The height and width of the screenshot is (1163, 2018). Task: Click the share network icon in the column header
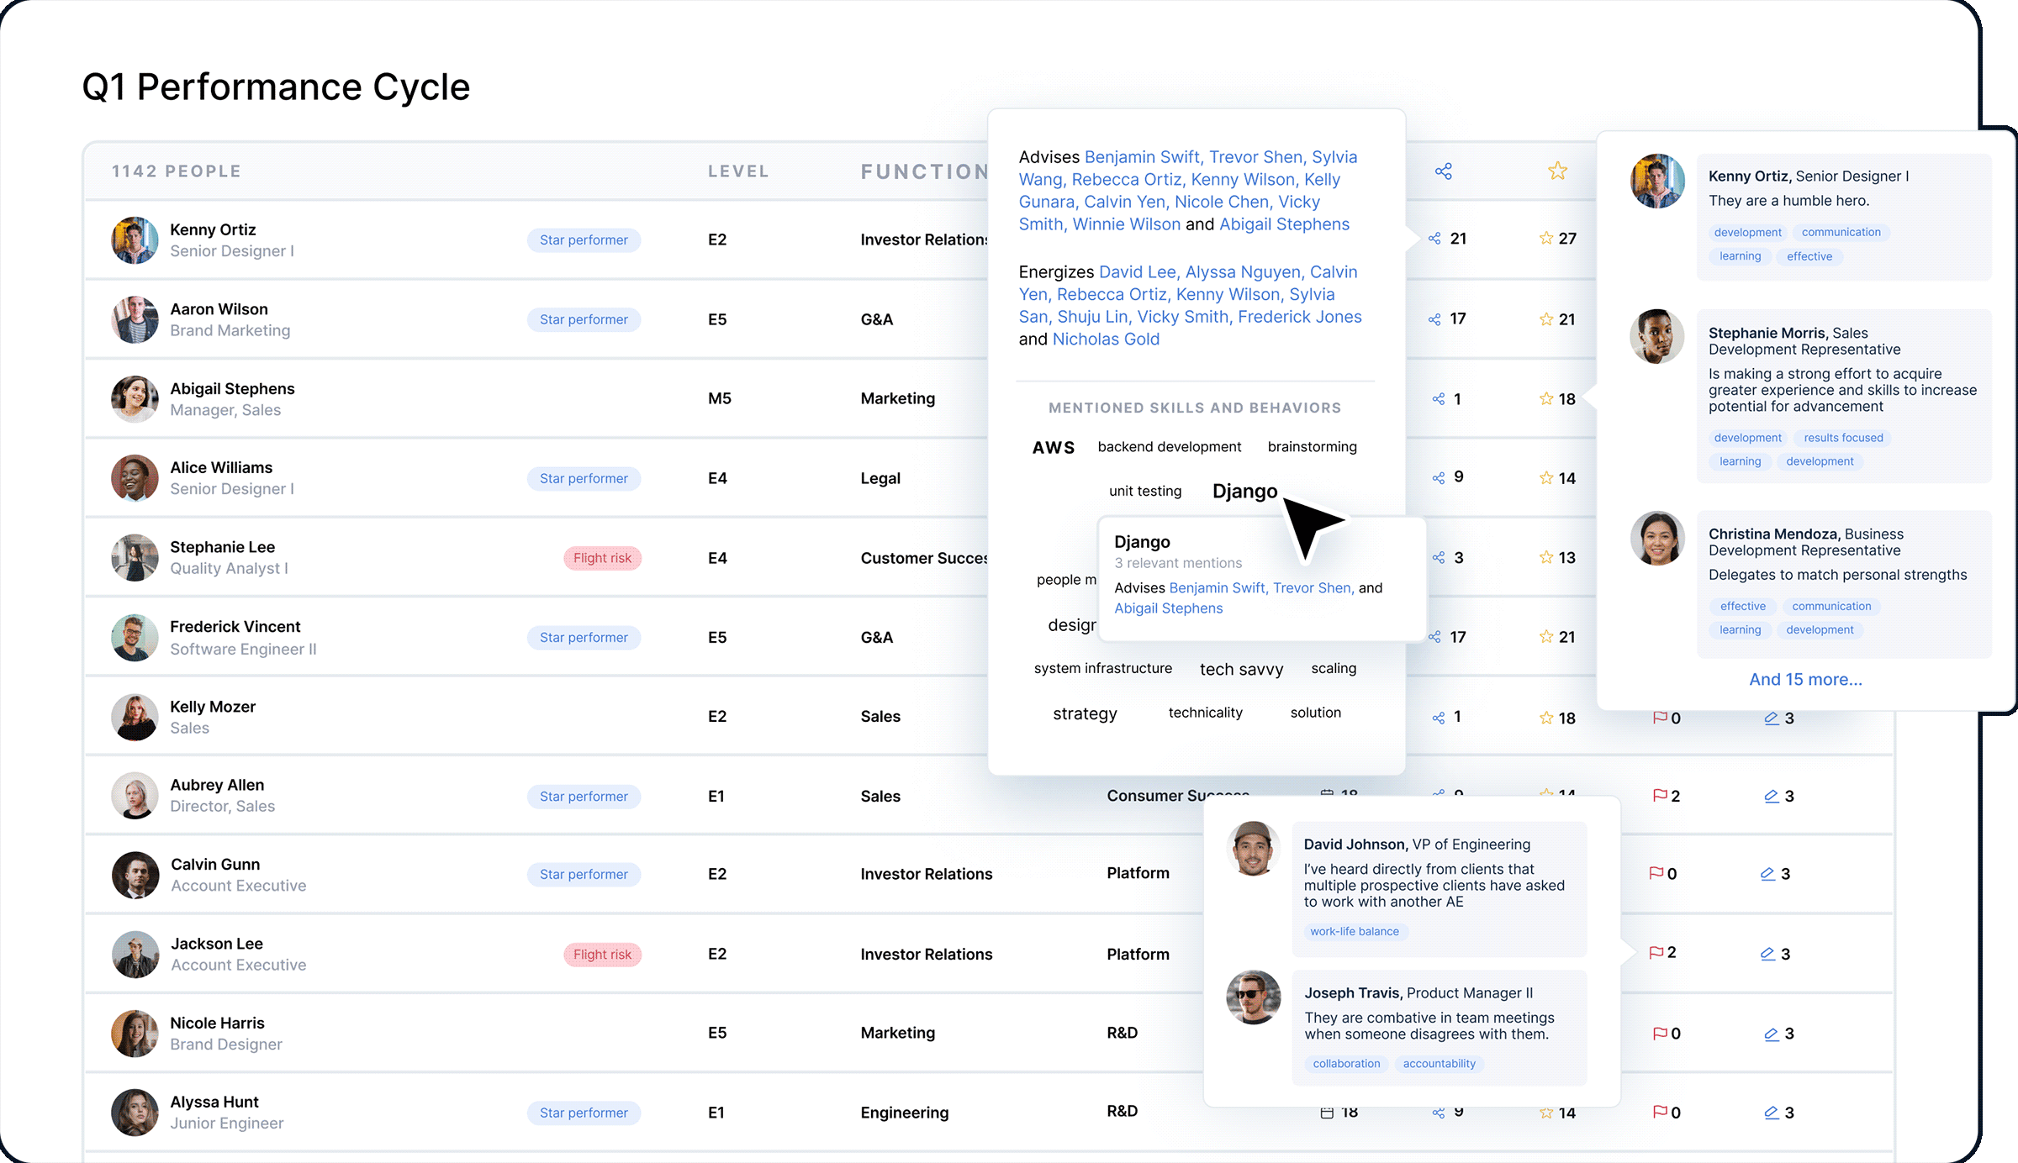pos(1445,171)
